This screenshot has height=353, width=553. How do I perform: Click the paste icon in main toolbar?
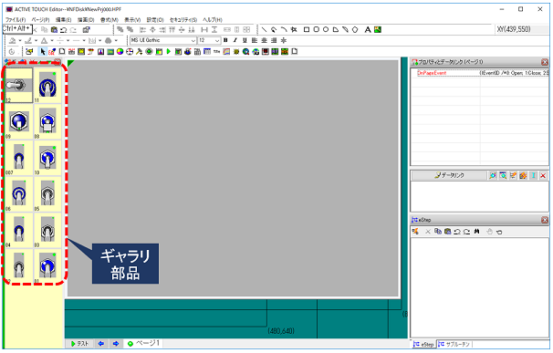pyautogui.click(x=54, y=30)
